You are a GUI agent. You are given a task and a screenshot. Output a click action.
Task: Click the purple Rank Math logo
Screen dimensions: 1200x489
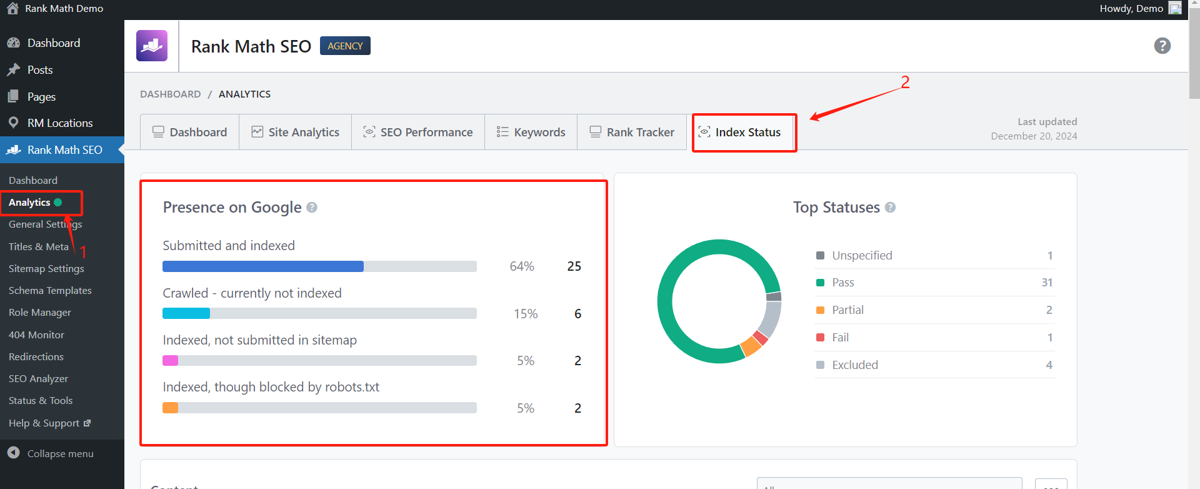click(152, 46)
